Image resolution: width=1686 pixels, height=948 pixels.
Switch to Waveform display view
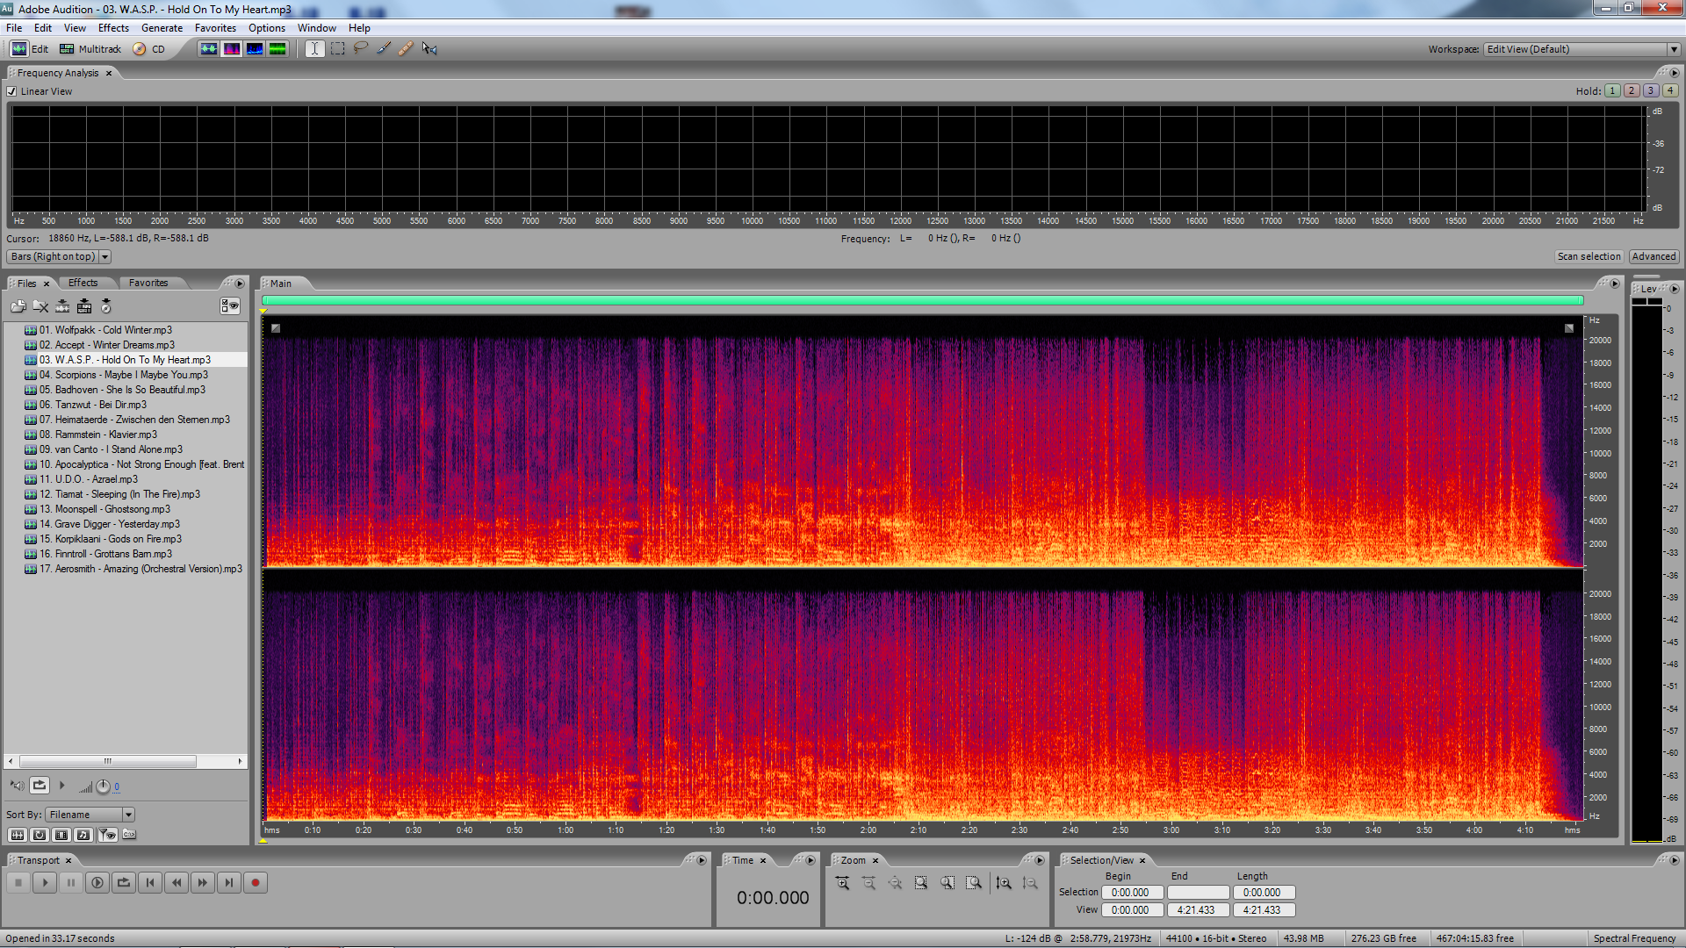pos(208,49)
